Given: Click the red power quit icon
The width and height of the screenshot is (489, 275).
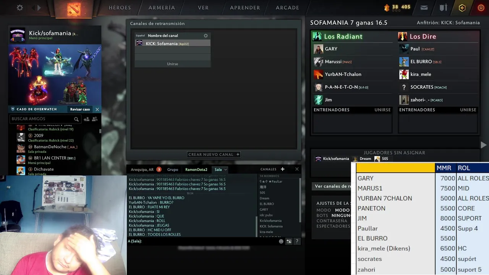Looking at the screenshot, I should 481,8.
